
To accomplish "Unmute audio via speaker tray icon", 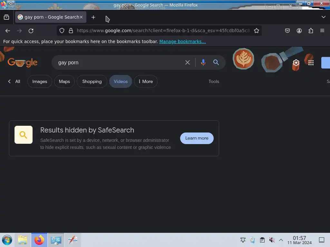I will pos(272,240).
